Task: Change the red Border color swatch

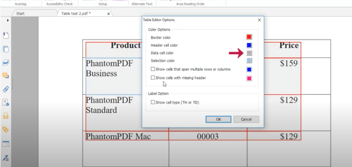Action: pos(249,37)
